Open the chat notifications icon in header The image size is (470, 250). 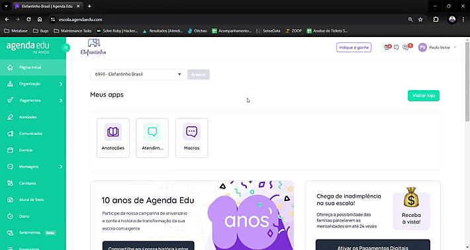[406, 47]
